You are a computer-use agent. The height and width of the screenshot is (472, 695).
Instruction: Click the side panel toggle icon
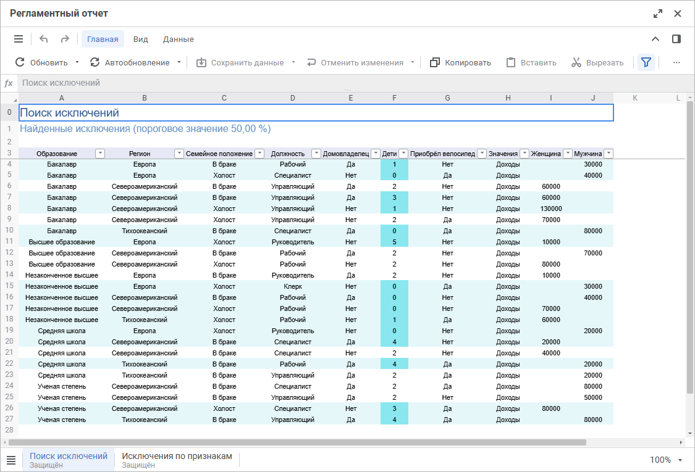[x=676, y=39]
